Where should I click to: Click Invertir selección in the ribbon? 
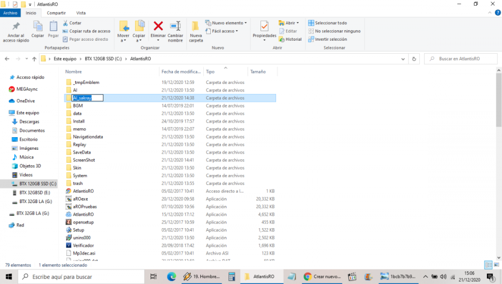[x=327, y=39]
